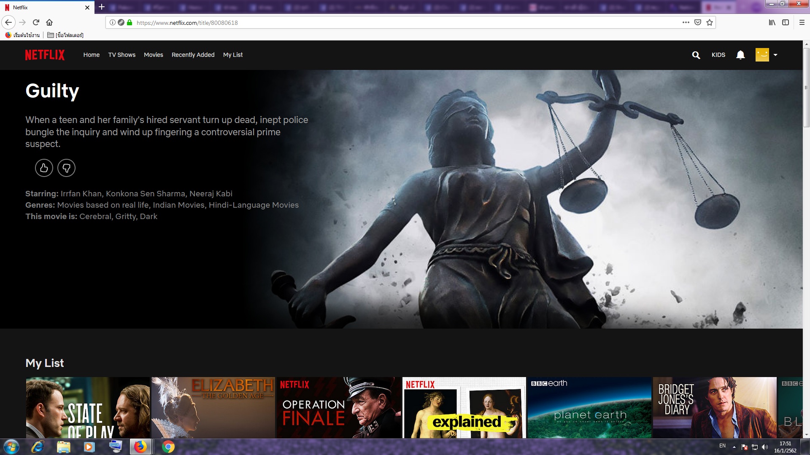This screenshot has width=810, height=455.
Task: Open genre Hindi-Language Movies
Action: 254,205
